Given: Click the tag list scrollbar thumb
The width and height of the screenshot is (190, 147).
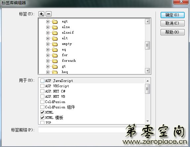Looking at the screenshot, I should 148,45.
